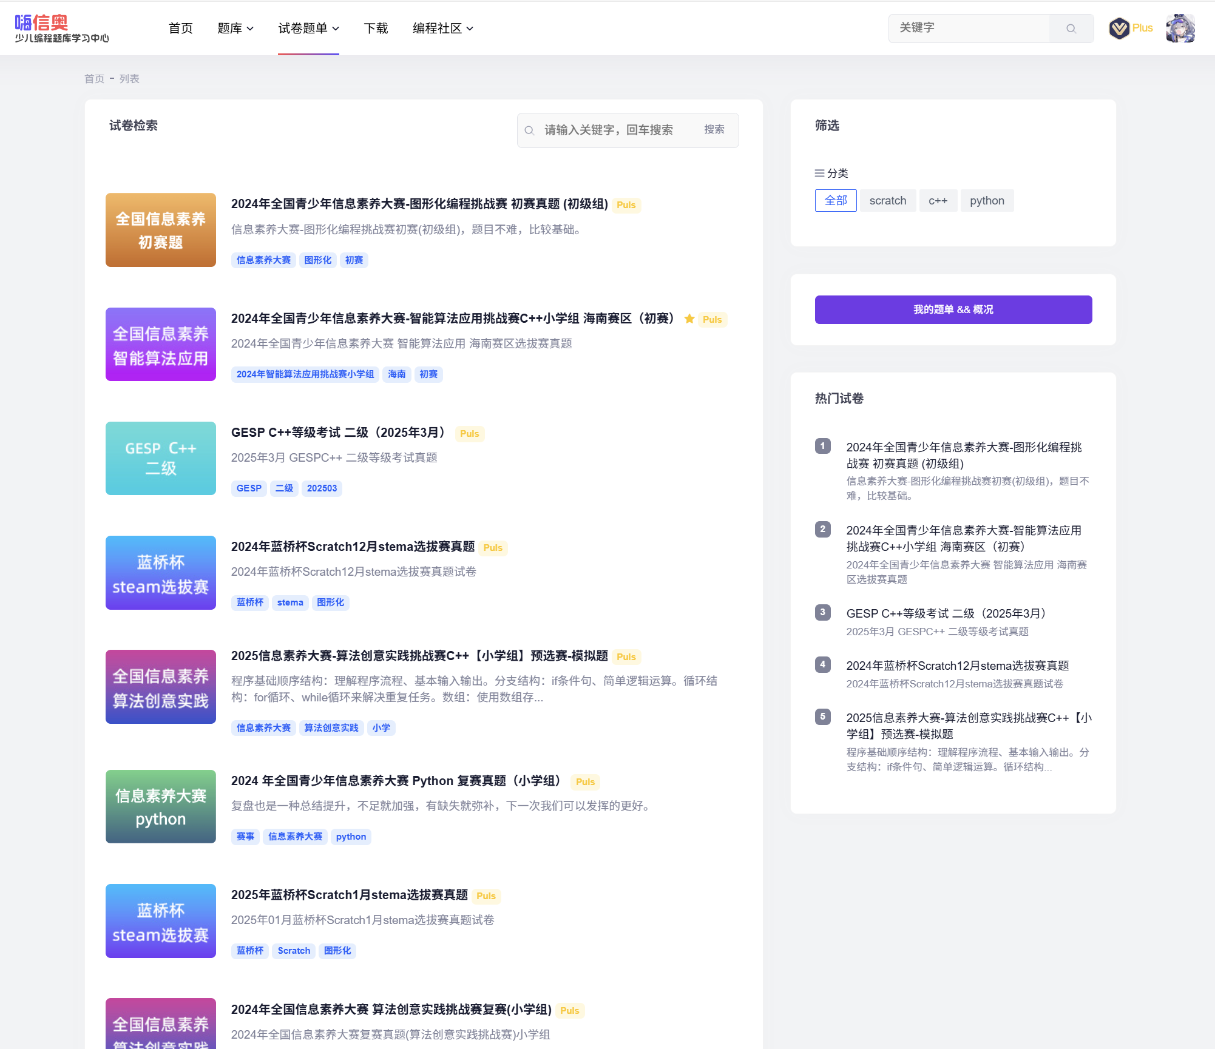Filter papers by scratch category
The width and height of the screenshot is (1215, 1049).
tap(887, 201)
